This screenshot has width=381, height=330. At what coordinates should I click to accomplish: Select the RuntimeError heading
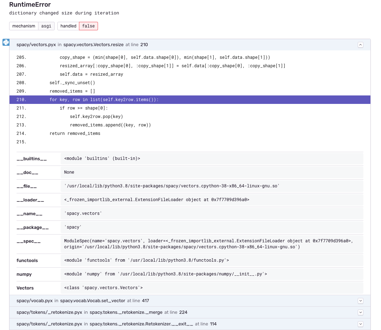[x=30, y=4]
